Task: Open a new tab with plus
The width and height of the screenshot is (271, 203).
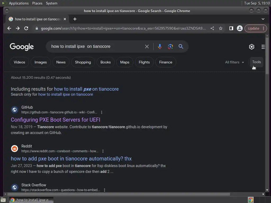Action: click(75, 19)
